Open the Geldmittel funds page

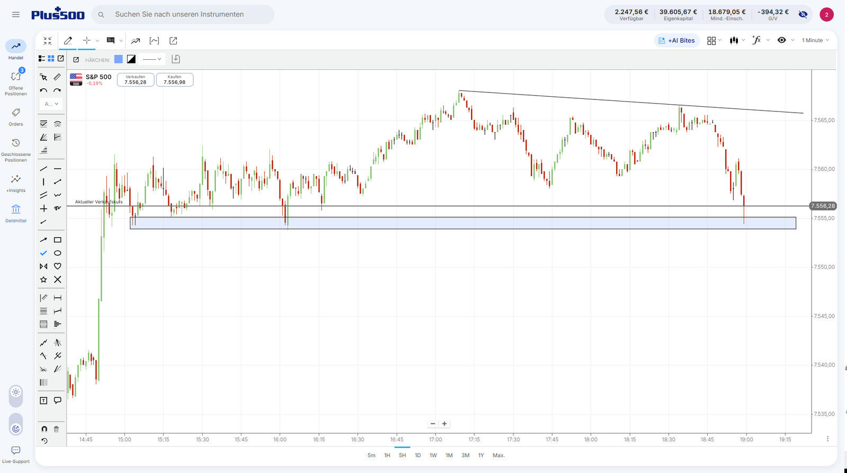pyautogui.click(x=16, y=214)
